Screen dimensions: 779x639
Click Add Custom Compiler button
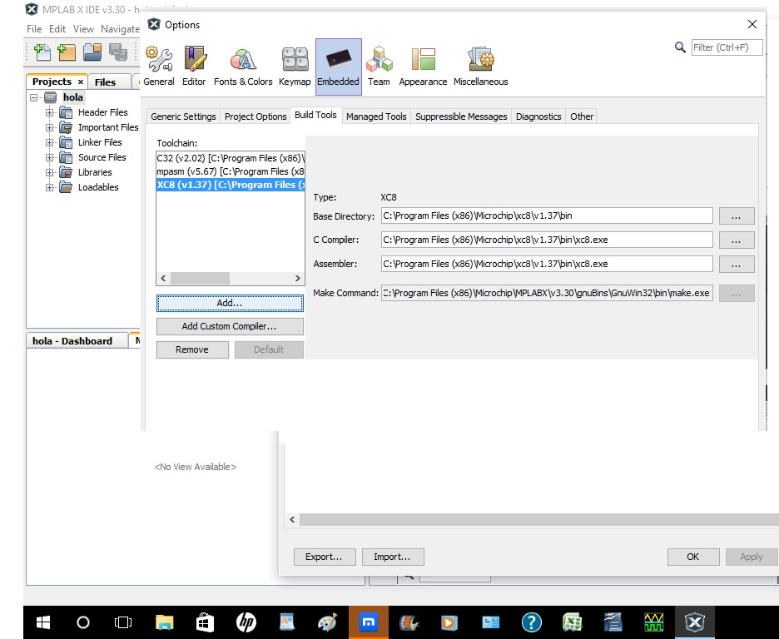230,326
